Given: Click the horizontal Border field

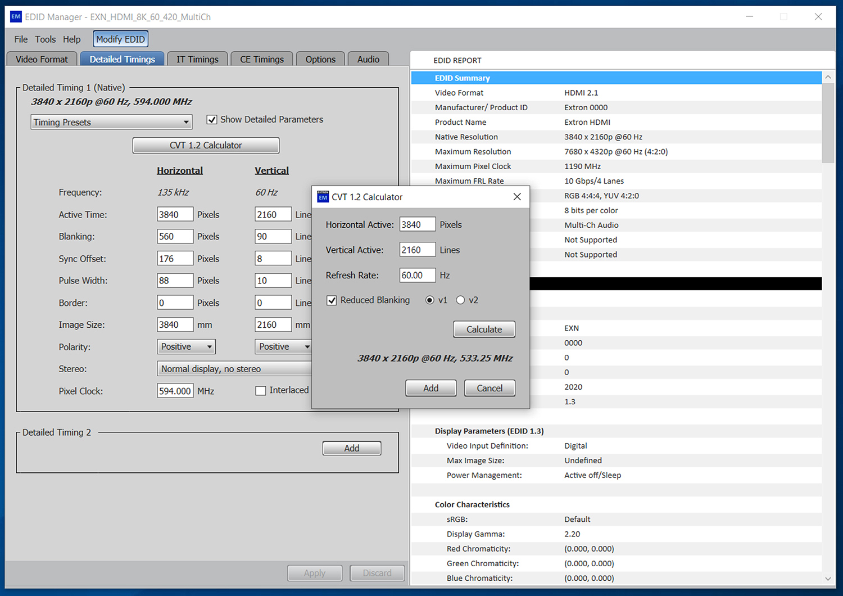Looking at the screenshot, I should point(175,302).
